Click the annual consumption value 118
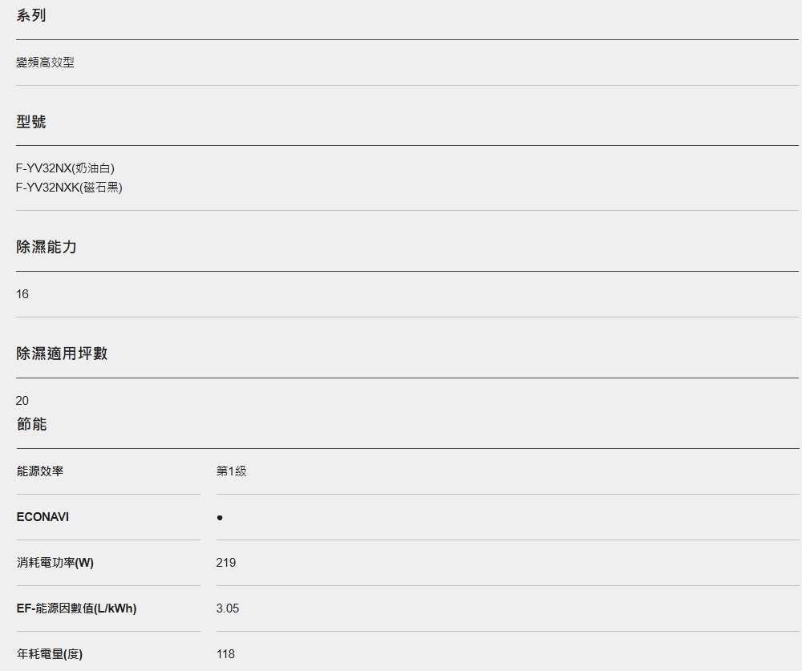Viewport: 802px width, 671px height. pos(226,654)
